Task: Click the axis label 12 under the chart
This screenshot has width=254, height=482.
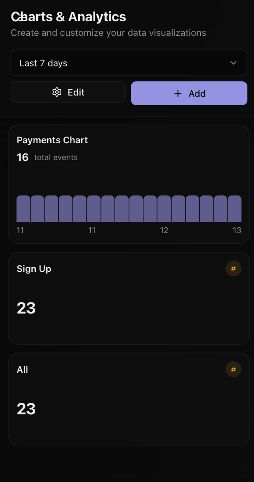Action: [x=164, y=230]
